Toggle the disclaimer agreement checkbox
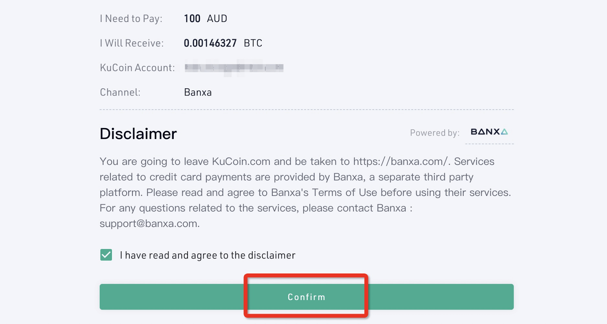Image resolution: width=607 pixels, height=324 pixels. click(106, 255)
